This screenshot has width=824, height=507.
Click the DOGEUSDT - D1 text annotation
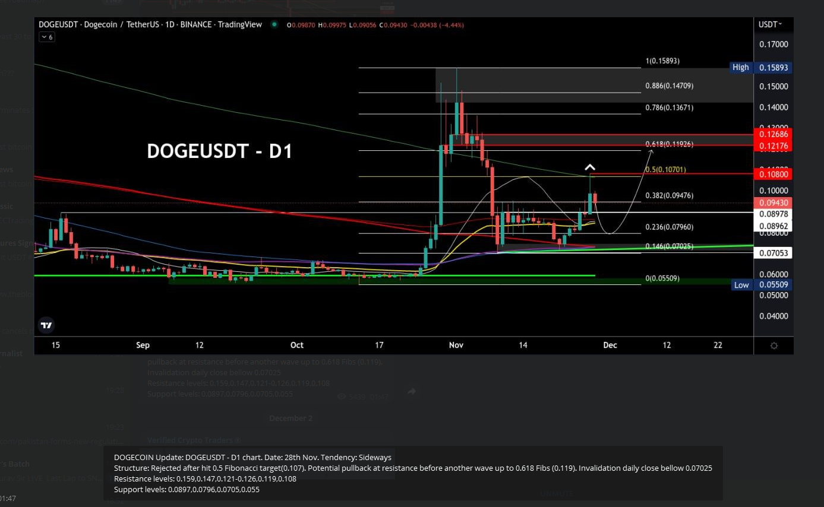(x=220, y=151)
